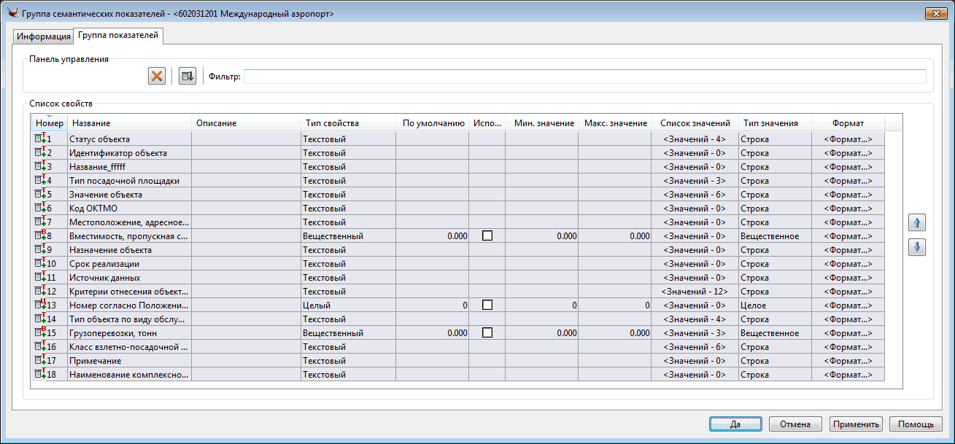Check the box for Грузоперевозки, тонн
This screenshot has width=955, height=444.
[487, 333]
